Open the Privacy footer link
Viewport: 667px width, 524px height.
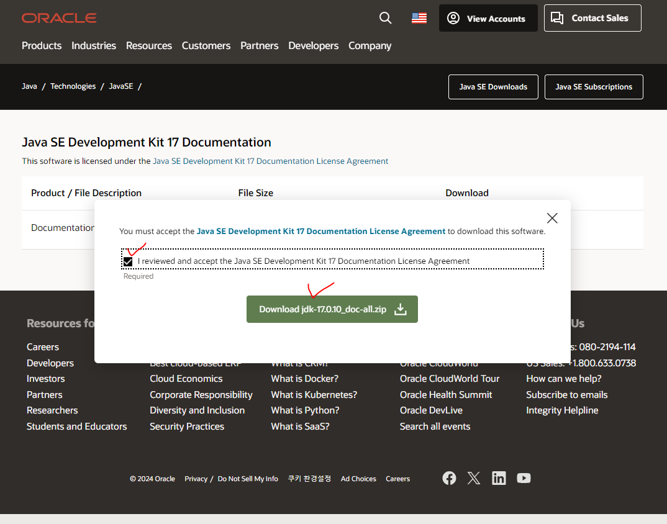tap(196, 479)
